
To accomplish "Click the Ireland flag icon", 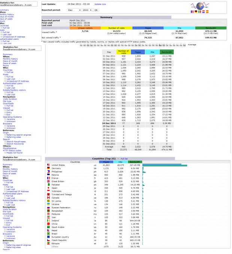I will 48,220.
